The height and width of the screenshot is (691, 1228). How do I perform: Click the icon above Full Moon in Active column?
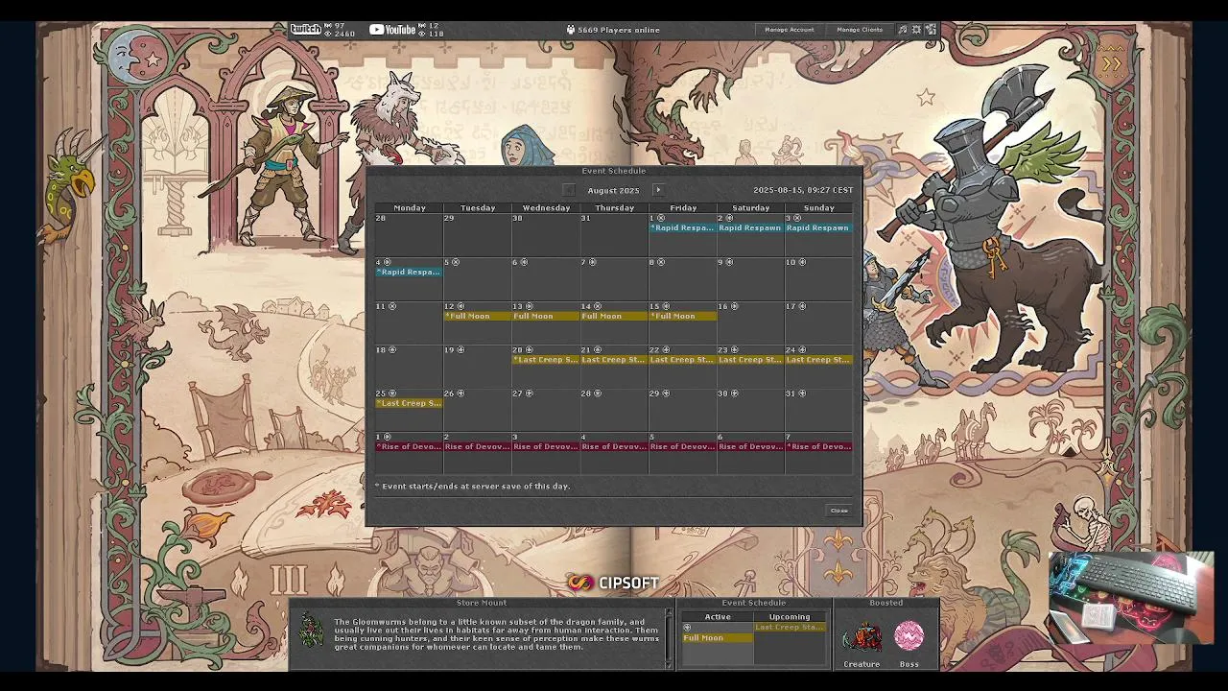[x=687, y=628]
